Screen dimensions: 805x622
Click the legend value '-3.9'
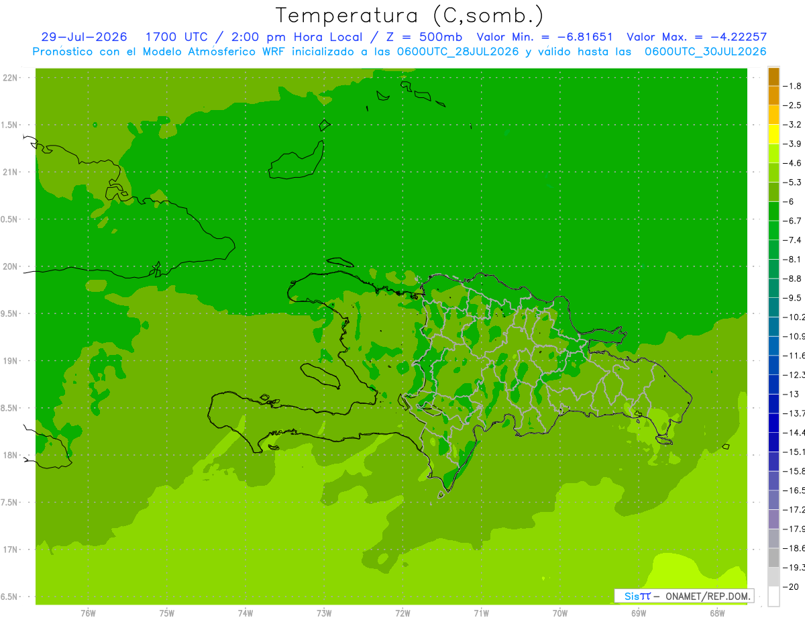tap(793, 144)
